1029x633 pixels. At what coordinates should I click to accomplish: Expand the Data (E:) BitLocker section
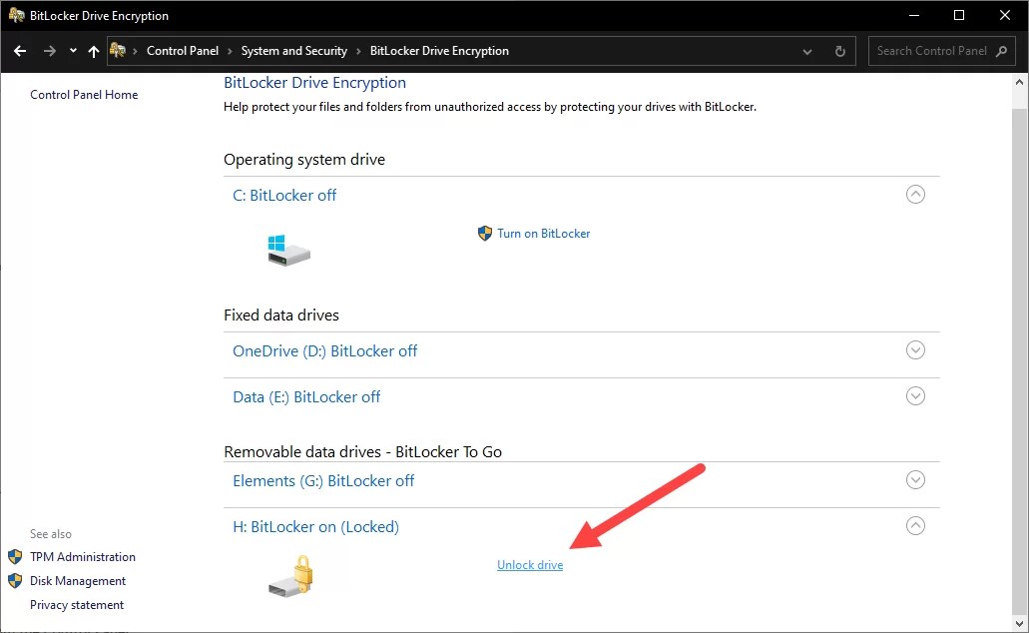(x=915, y=395)
